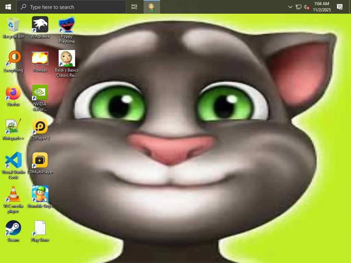Open the Steam desktop shortcut
Image resolution: width=351 pixels, height=263 pixels.
pos(13,231)
